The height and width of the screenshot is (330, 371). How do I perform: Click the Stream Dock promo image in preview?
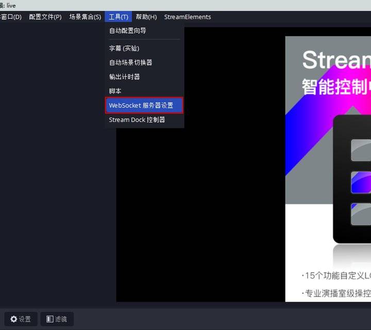coord(328,169)
